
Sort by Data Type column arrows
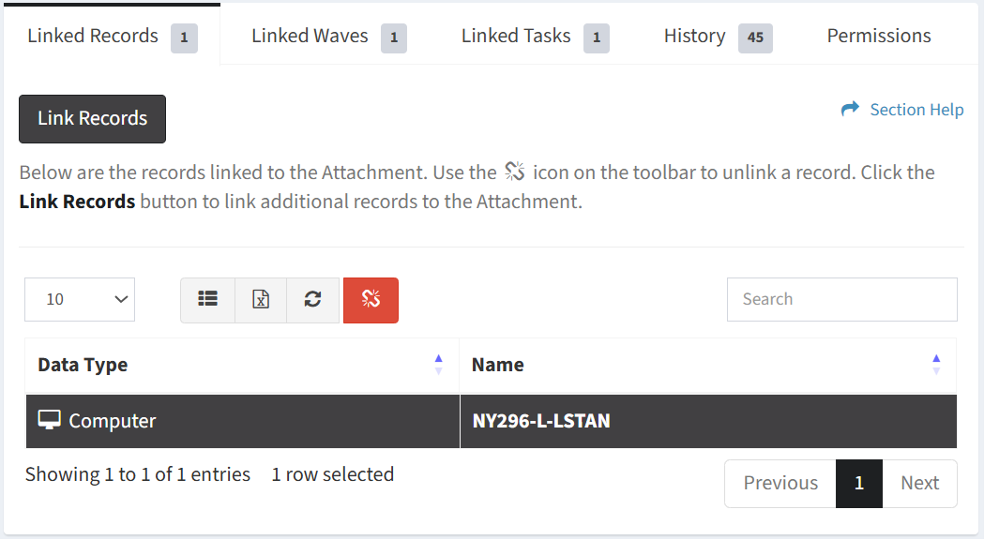click(439, 365)
